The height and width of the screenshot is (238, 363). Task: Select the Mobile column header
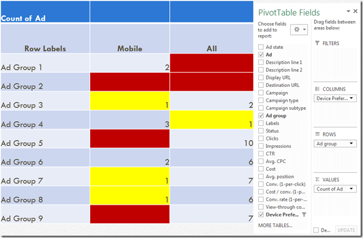click(x=129, y=49)
